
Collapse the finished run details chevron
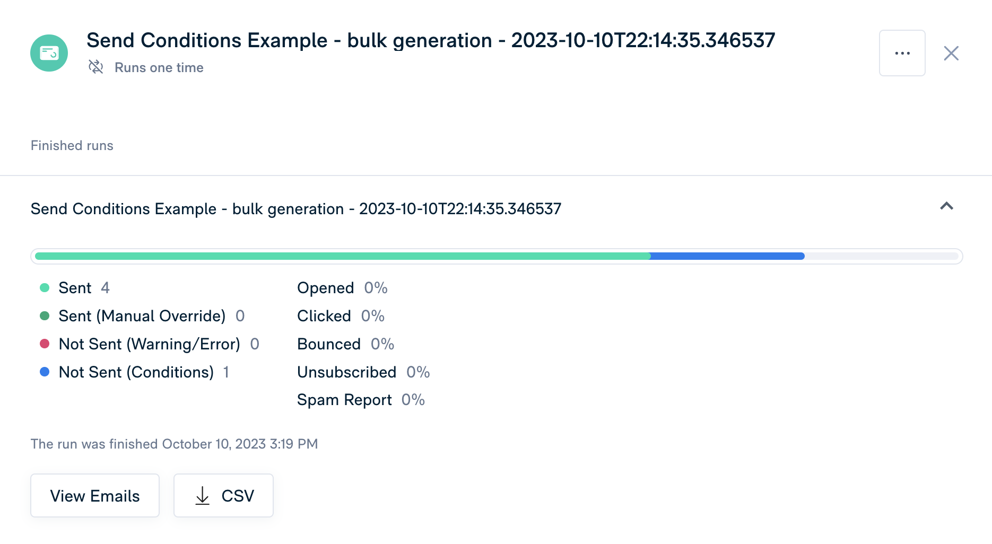click(x=947, y=206)
